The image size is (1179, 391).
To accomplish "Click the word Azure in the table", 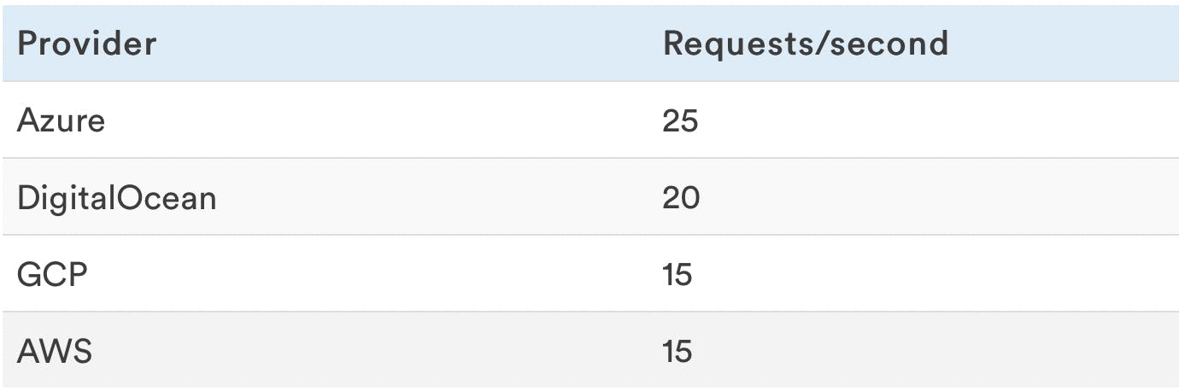I will point(62,120).
